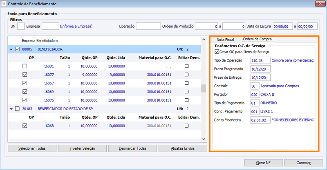Screen dimensions: 327x170
Task: Click the Tipo de Operação field 110.1B
Action: pyautogui.click(x=260, y=60)
